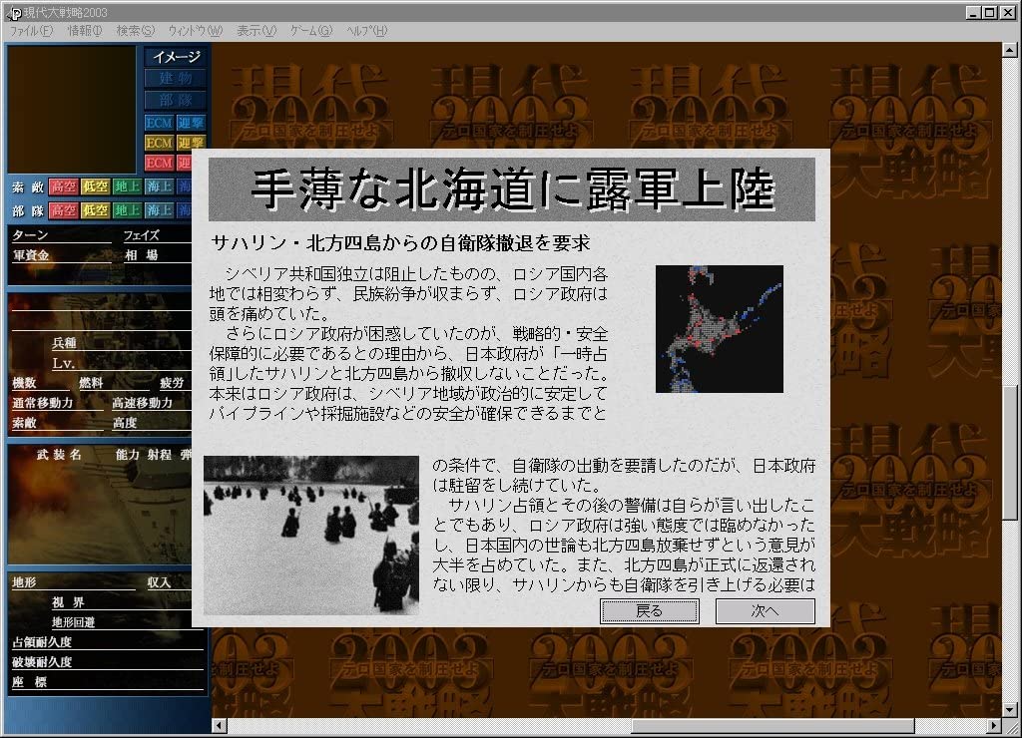1022x738 pixels.
Task: Expand the 検索(S) menu
Action: [x=135, y=31]
